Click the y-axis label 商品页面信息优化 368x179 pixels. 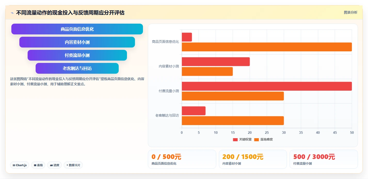pos(165,42)
